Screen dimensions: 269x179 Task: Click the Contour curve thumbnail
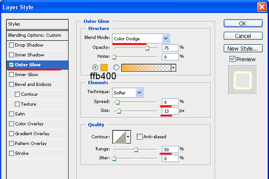point(119,136)
